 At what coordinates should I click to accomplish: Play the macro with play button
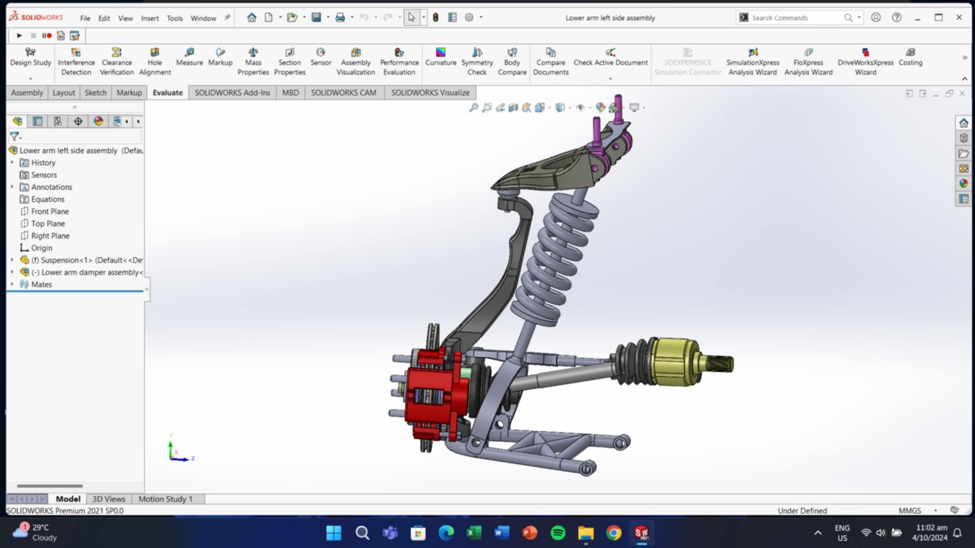19,36
